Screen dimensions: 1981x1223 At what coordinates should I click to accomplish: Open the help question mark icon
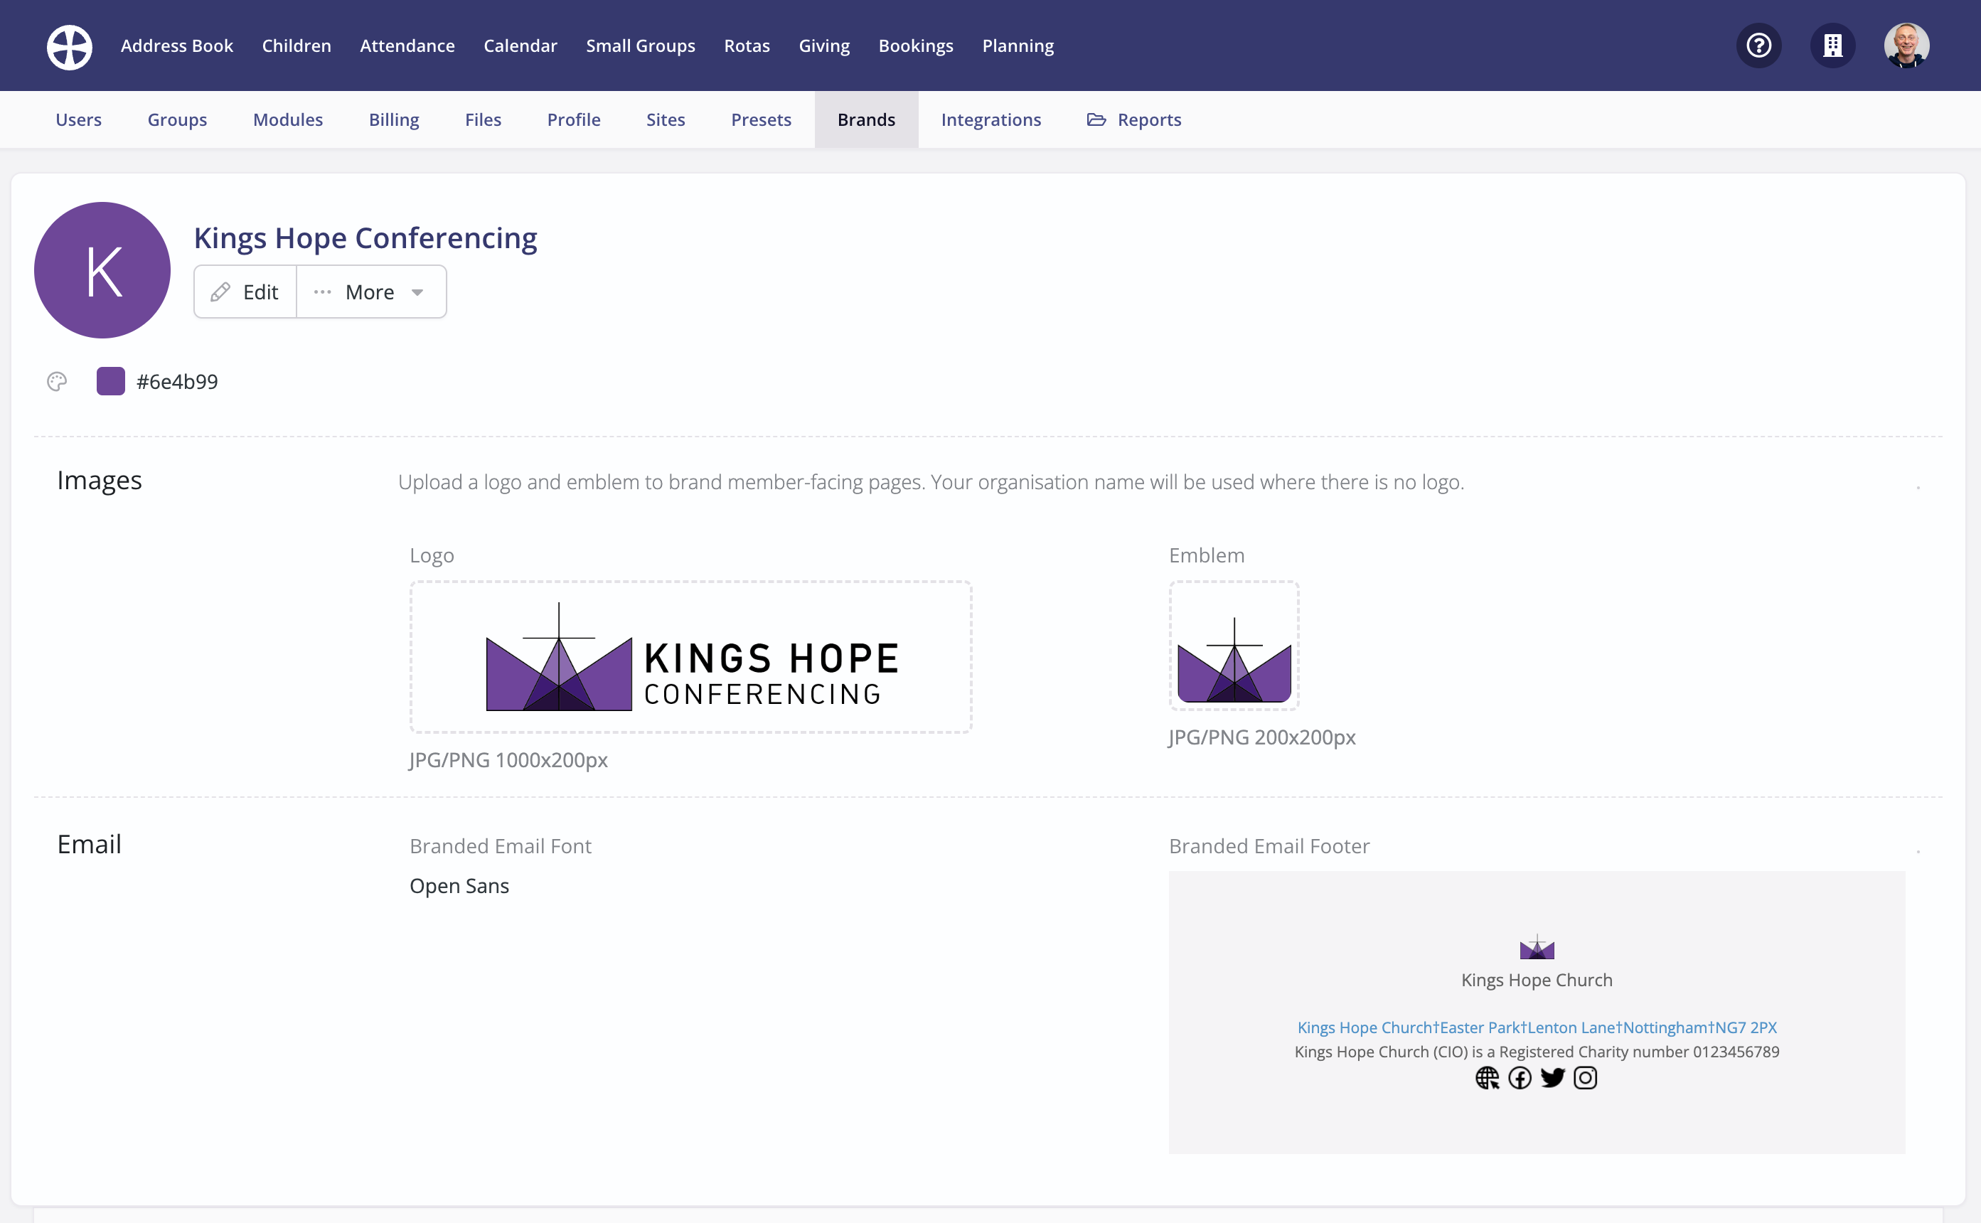pos(1758,46)
